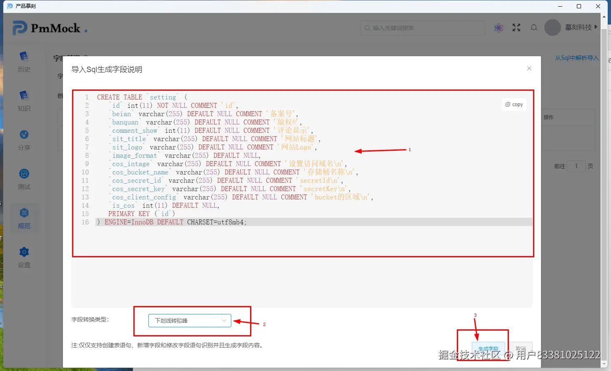This screenshot has width=611, height=371.
Task: Click the 产品摹刻 title bar app icon
Action: pyautogui.click(x=10, y=6)
